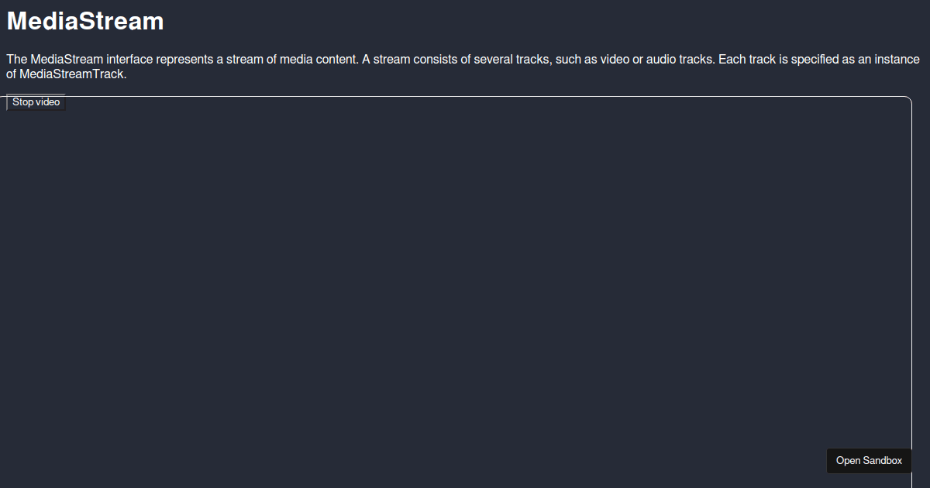This screenshot has width=930, height=488.
Task: Click the Stop video control above the frame
Action: 36,101
